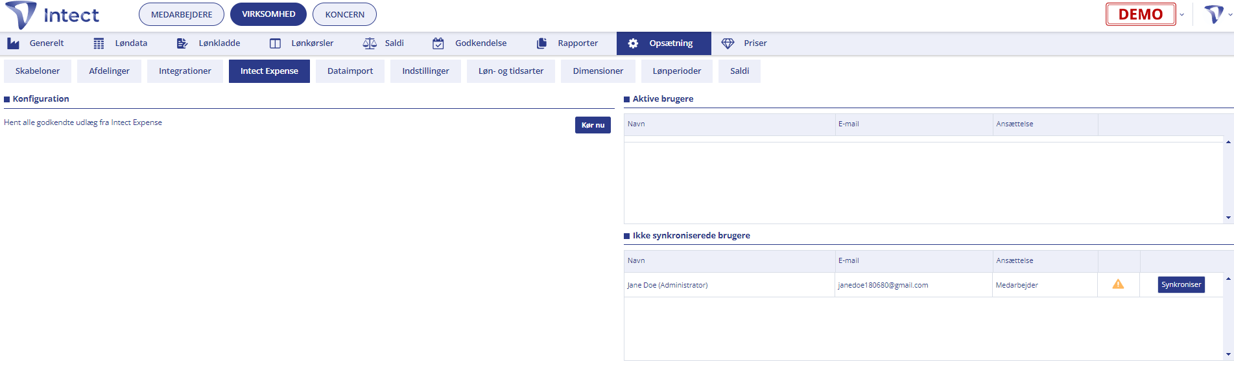Click the Intect logo top left
The image size is (1234, 366).
[53, 15]
